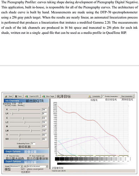Viewport: 139px width, 176px height.
Task: Enable the Overlay Linearization checkbox
Action: click(103, 96)
